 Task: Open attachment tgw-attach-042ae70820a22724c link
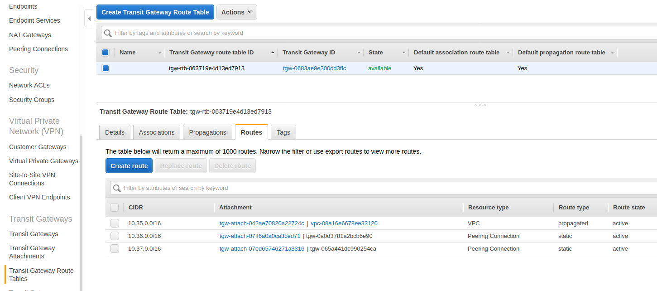tap(262, 223)
